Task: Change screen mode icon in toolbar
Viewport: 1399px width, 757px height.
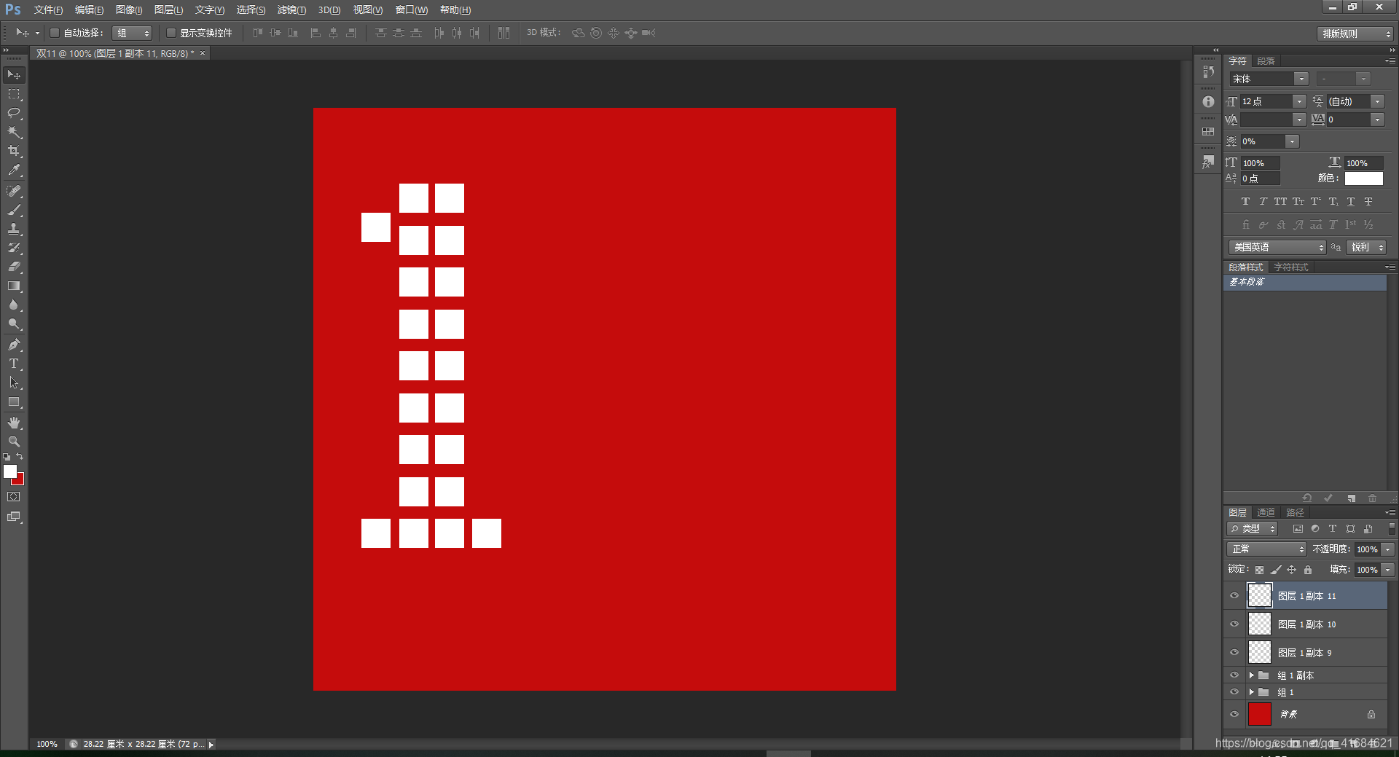Action: pos(14,517)
